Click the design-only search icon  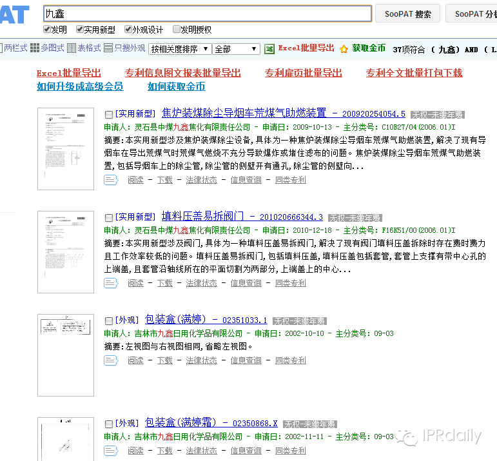pyautogui.click(x=108, y=48)
